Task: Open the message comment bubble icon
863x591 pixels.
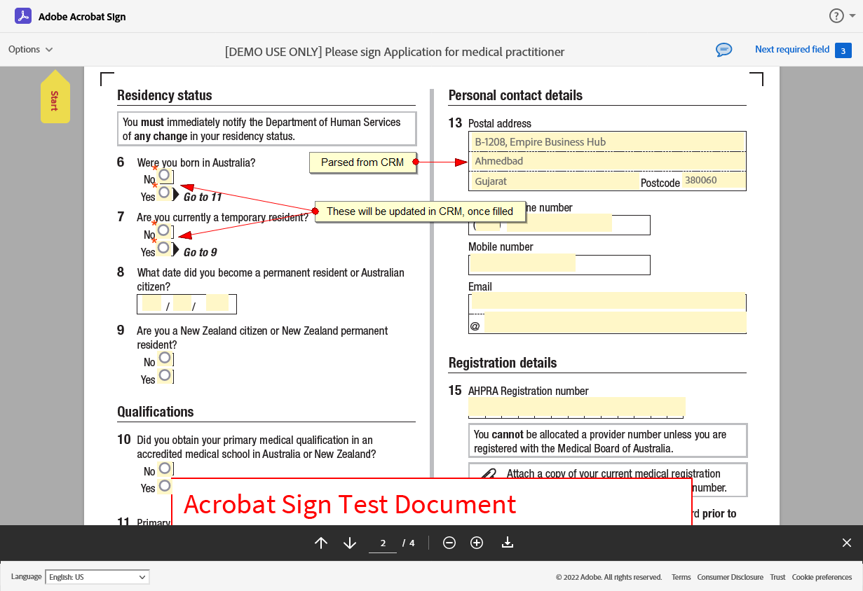Action: point(723,50)
